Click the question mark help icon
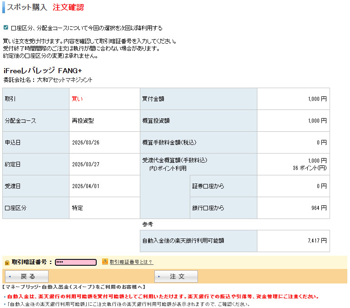Screen dimensions: 350x308 click(105, 262)
